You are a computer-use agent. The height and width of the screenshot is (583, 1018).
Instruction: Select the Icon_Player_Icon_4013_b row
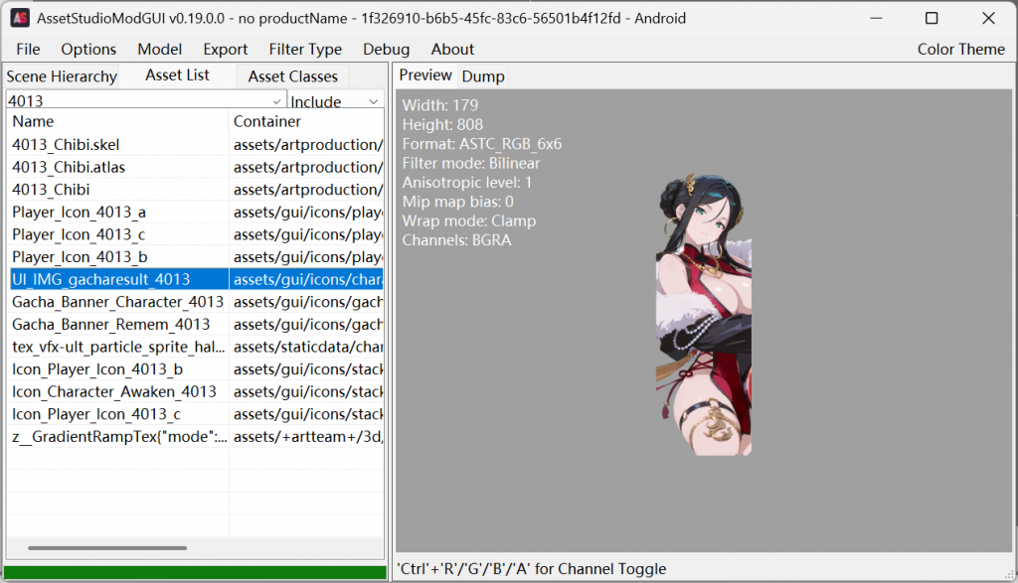[196, 369]
